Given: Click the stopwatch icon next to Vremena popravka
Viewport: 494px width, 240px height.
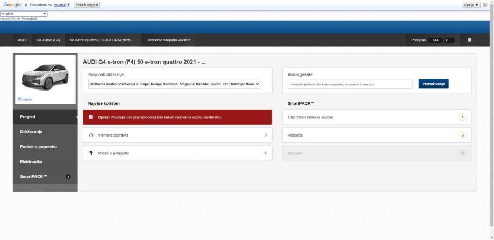Looking at the screenshot, I should (x=91, y=135).
